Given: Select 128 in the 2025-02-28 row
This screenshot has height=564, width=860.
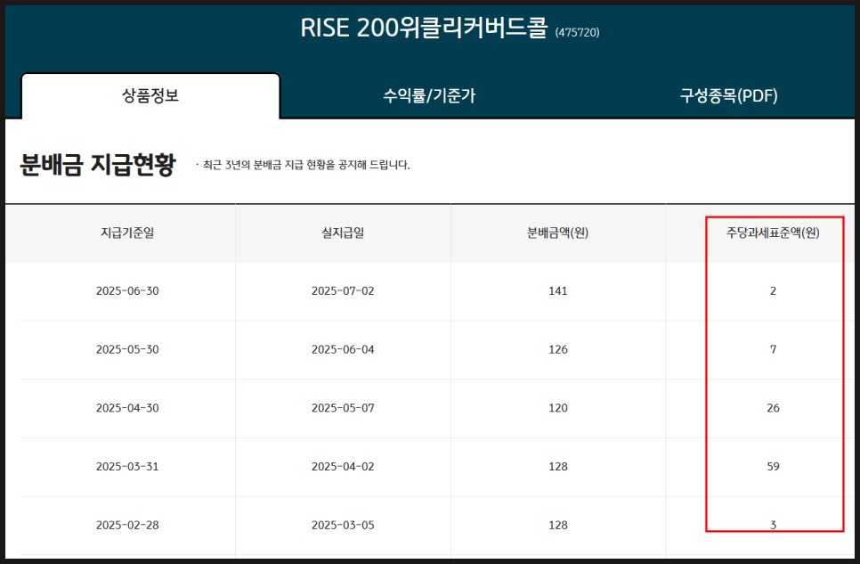Looking at the screenshot, I should (558, 525).
